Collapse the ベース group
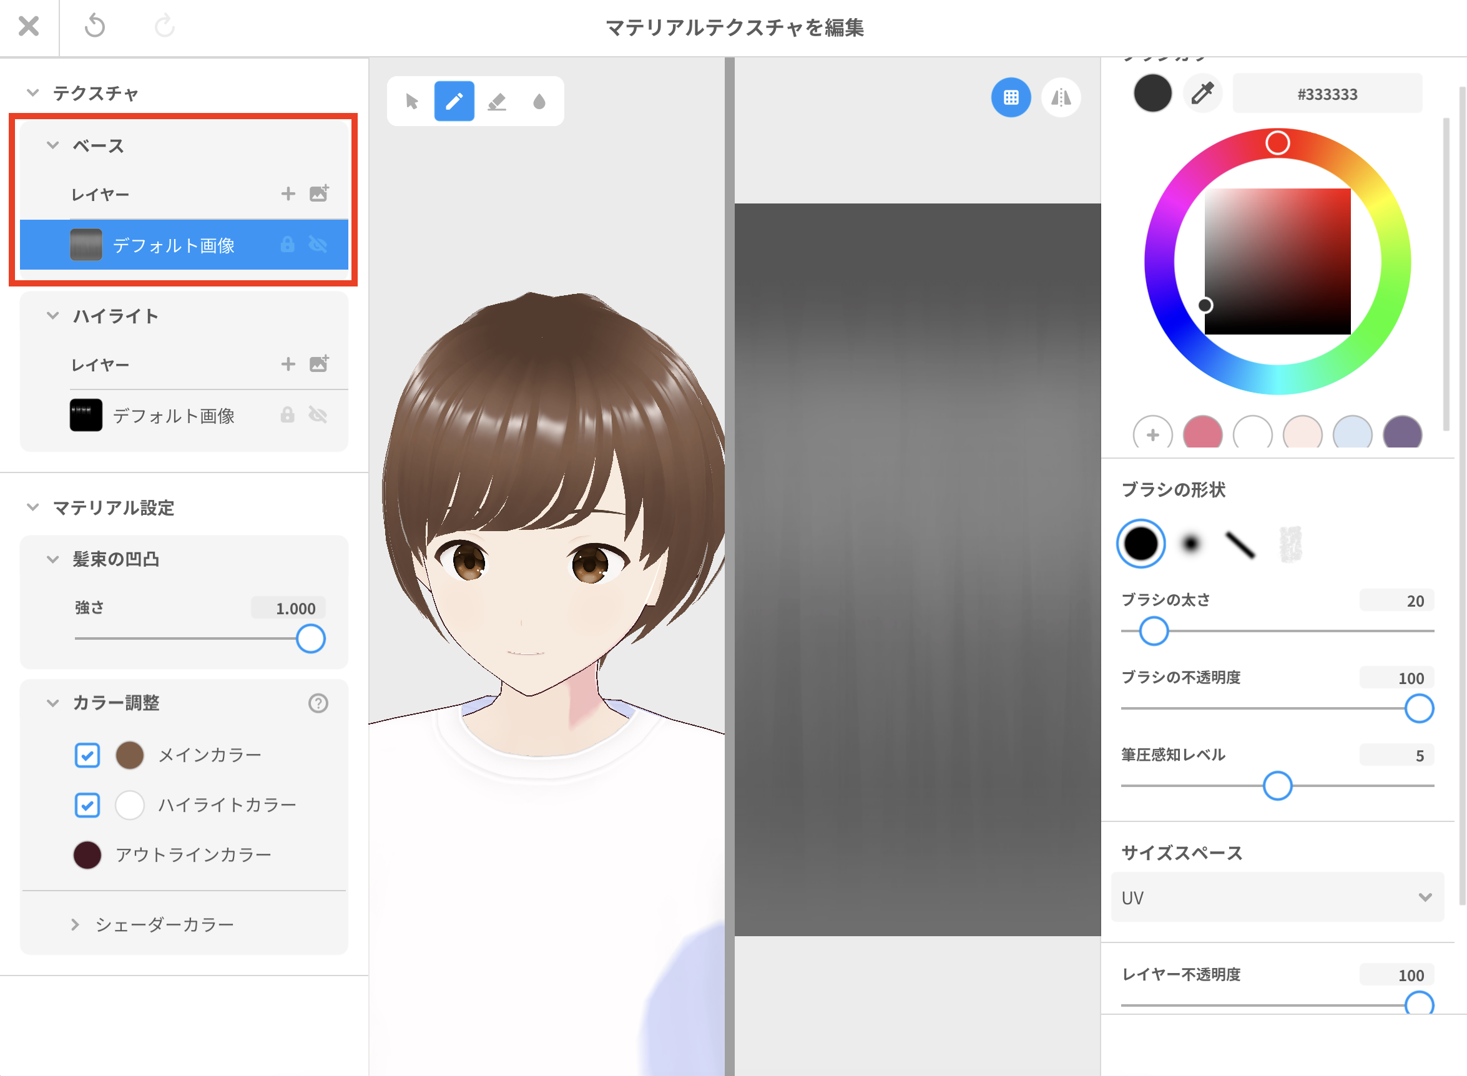1467x1076 pixels. pyautogui.click(x=53, y=145)
